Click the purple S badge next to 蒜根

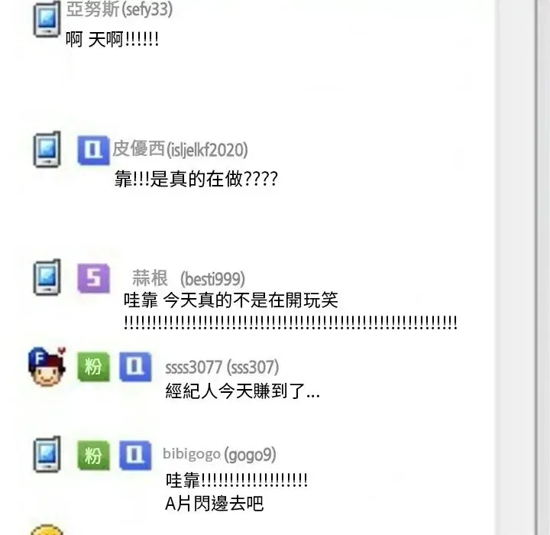point(93,278)
